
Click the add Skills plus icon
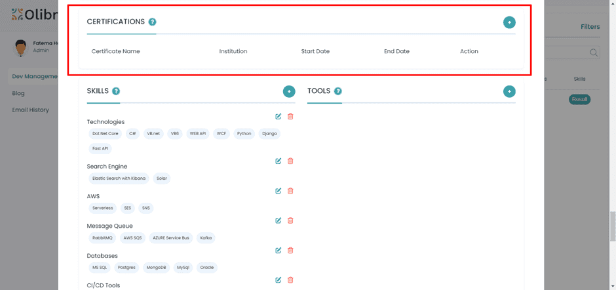289,91
